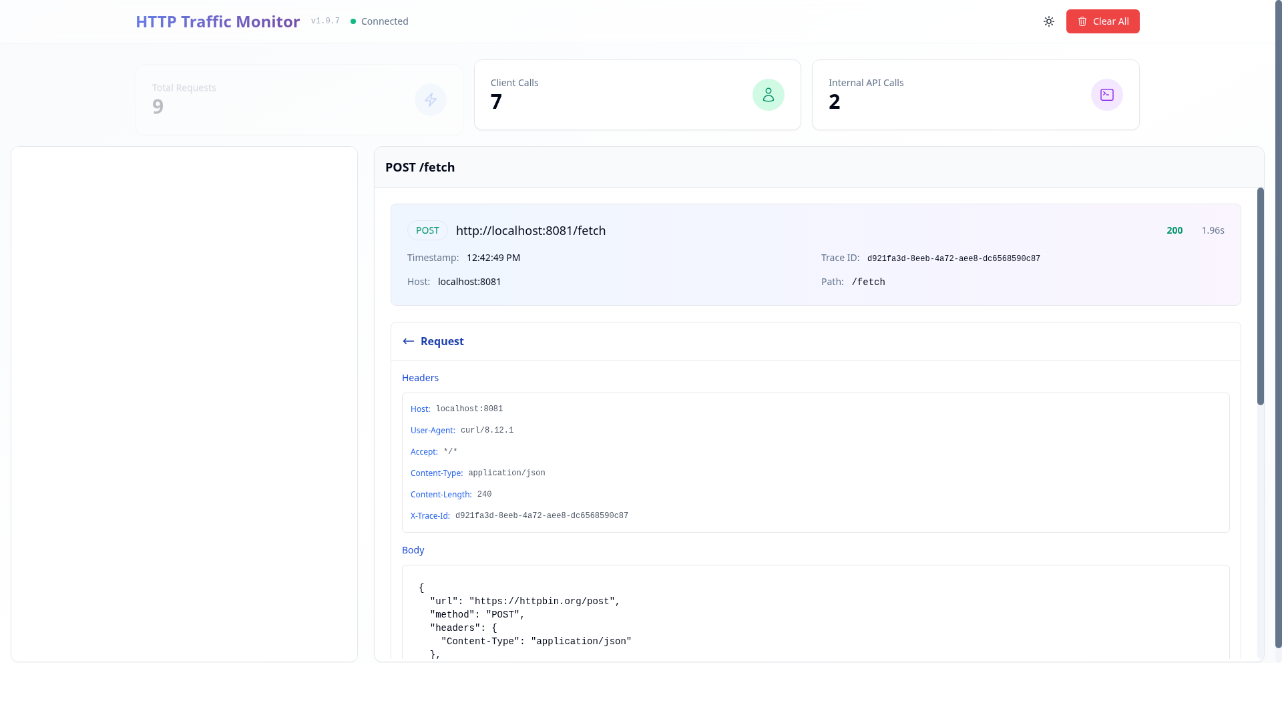1282x721 pixels.
Task: Click the Headers section label
Action: coord(420,378)
